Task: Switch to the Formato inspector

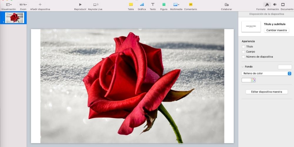Action: point(267,4)
